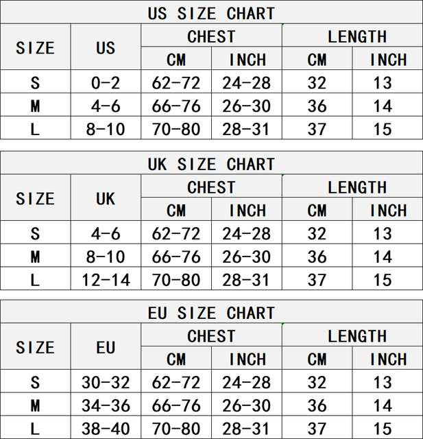Select the 34-36 EU size cell

pyautogui.click(x=106, y=405)
